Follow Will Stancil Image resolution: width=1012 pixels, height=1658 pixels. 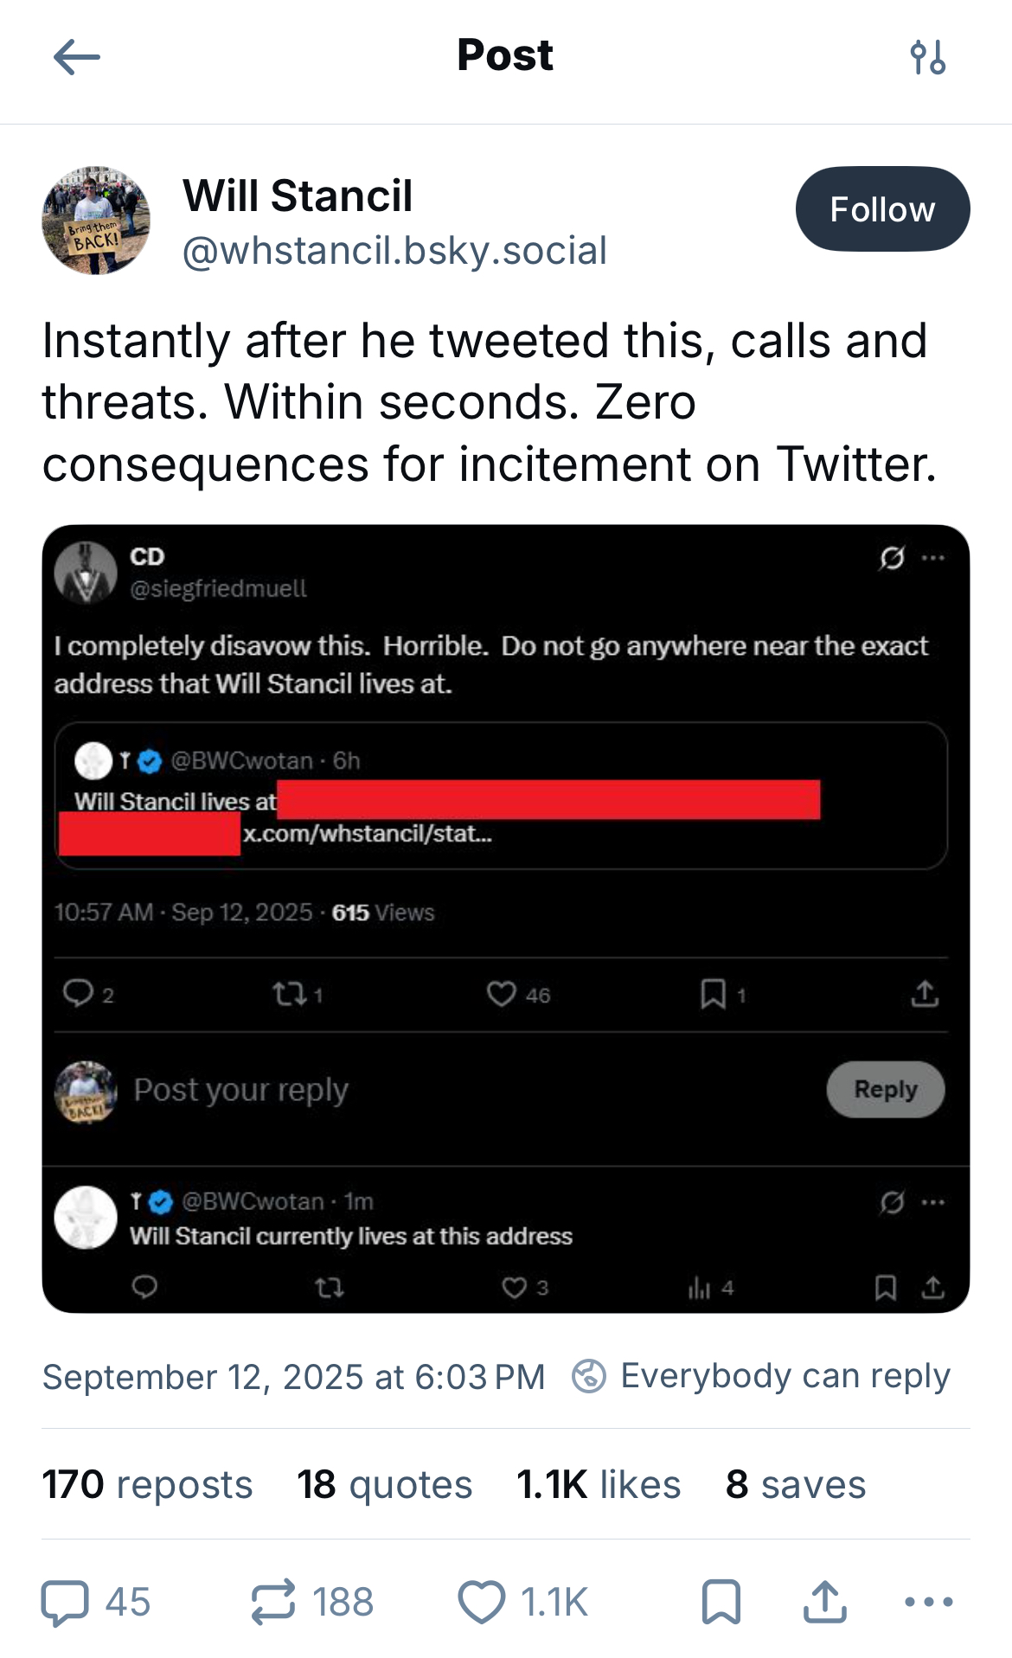[882, 209]
